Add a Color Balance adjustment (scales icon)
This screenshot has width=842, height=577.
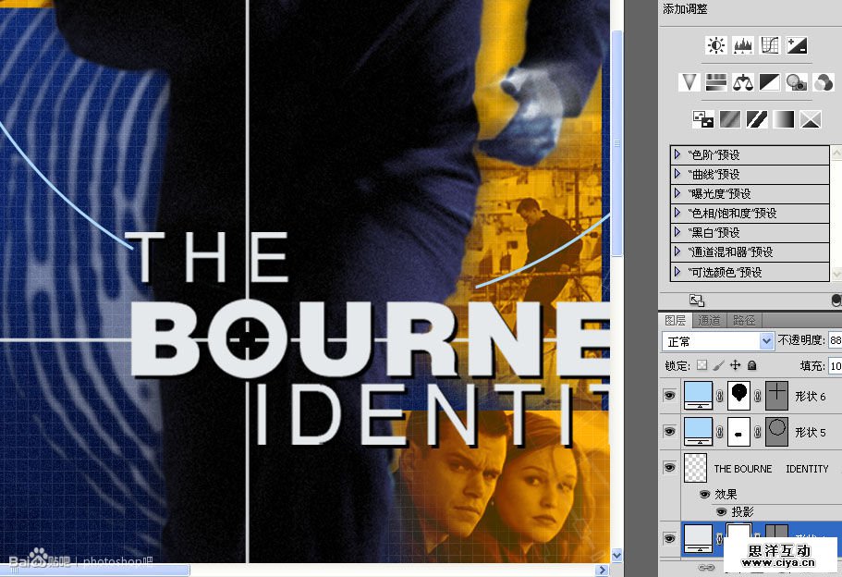coord(743,82)
